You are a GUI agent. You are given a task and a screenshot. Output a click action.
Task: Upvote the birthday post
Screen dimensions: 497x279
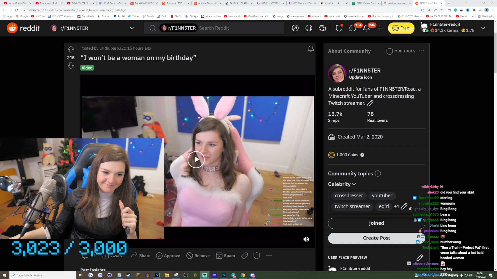click(x=71, y=49)
